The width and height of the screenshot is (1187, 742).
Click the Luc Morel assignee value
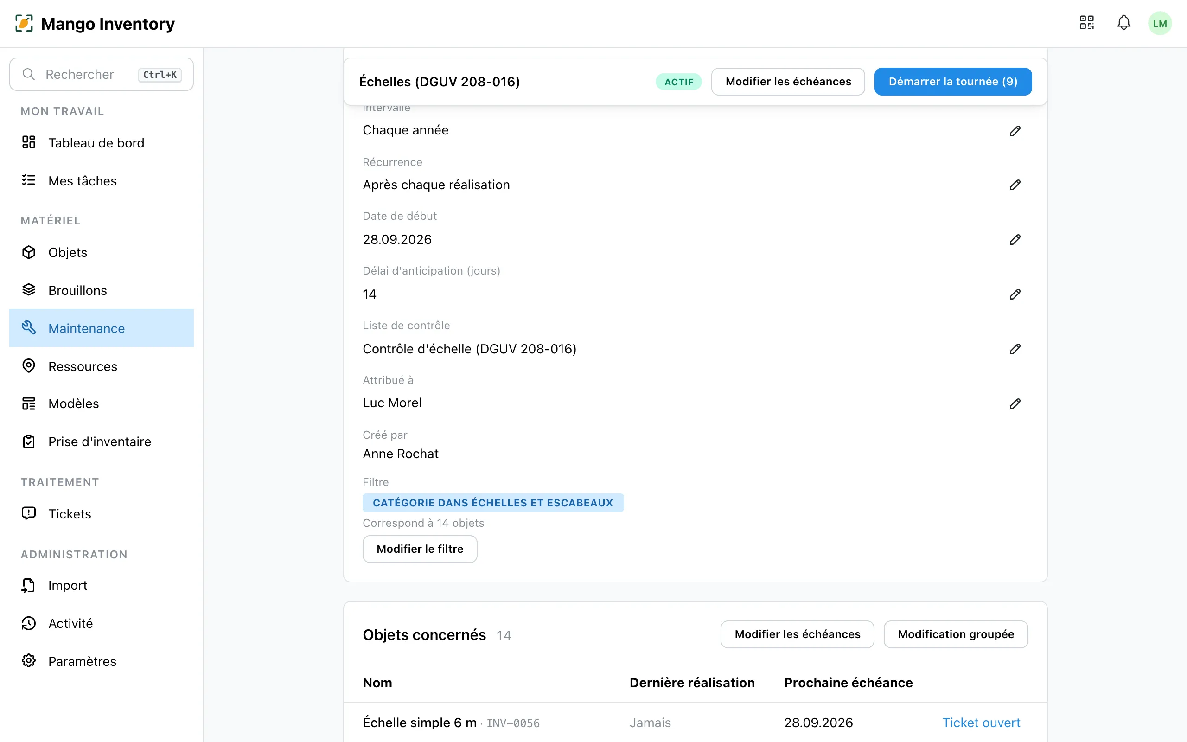[x=392, y=403]
